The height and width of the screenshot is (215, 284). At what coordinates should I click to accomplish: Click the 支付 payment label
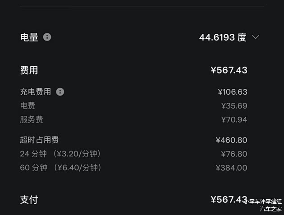point(29,200)
